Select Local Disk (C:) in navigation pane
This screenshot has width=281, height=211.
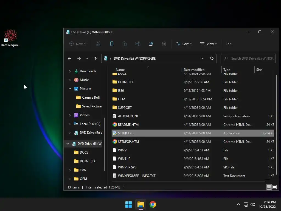coord(87,124)
